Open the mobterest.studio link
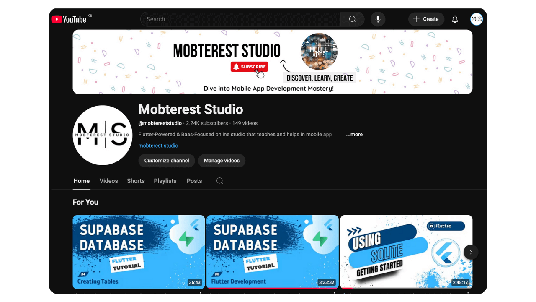The width and height of the screenshot is (536, 302). [158, 146]
